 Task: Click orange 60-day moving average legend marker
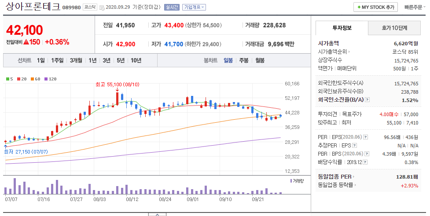[x=32, y=79]
